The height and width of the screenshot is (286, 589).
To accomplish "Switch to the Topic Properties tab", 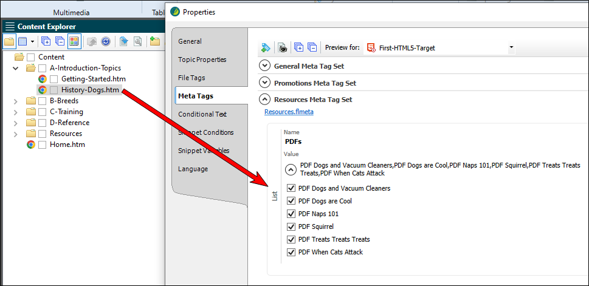I will pyautogui.click(x=202, y=60).
